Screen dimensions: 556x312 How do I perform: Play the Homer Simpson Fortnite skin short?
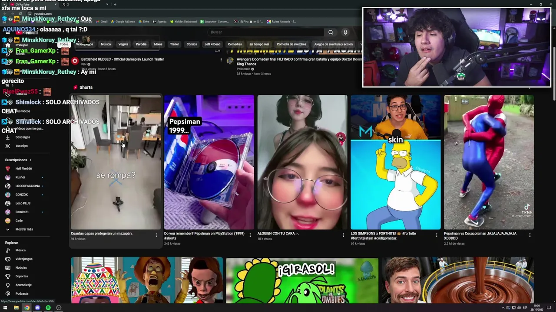point(395,162)
